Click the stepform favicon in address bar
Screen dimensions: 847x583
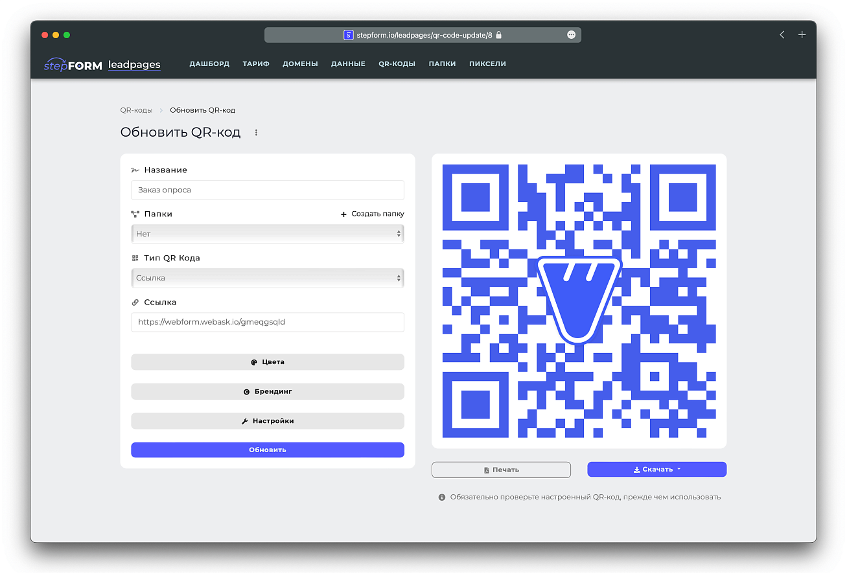(x=349, y=35)
